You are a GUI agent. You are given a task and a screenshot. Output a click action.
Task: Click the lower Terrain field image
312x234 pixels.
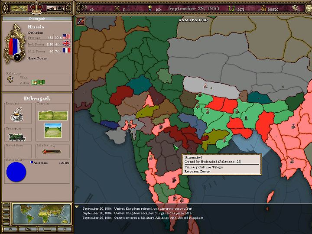click(x=53, y=130)
